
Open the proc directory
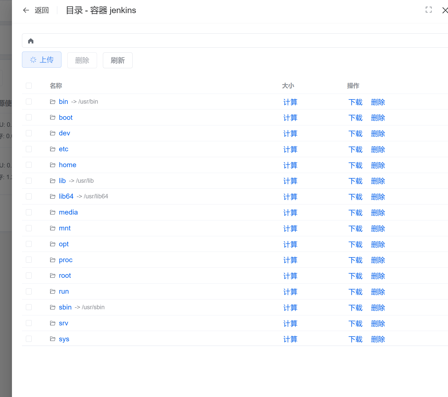click(x=66, y=260)
